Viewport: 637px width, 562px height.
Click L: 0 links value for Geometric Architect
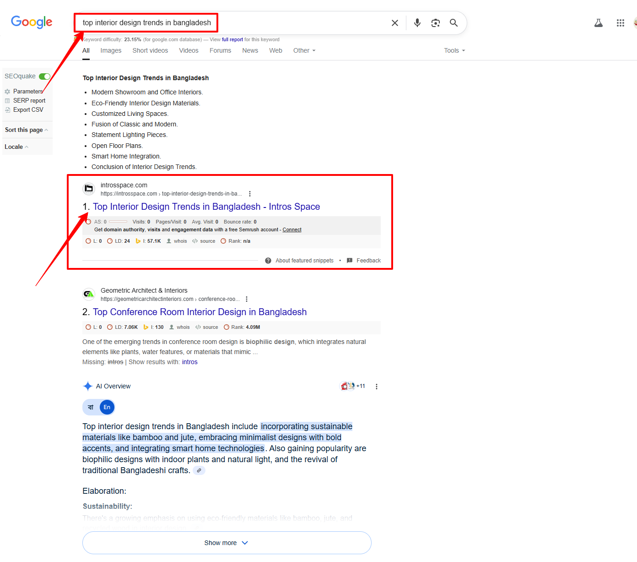click(x=94, y=327)
